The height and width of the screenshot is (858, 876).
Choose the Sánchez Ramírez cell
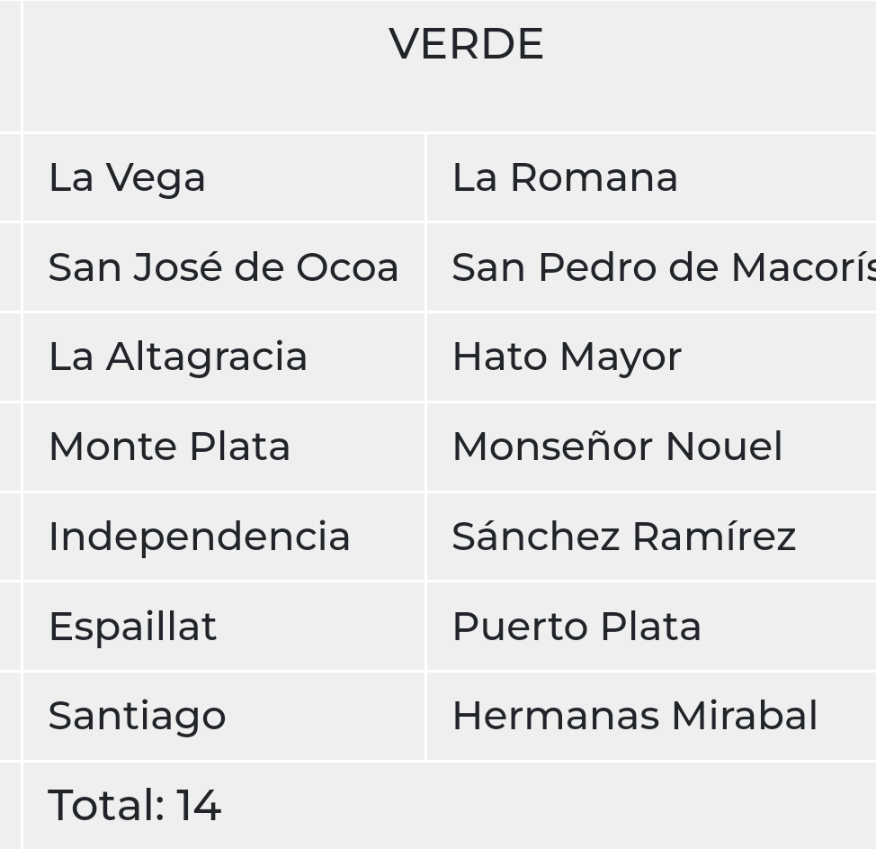651,537
